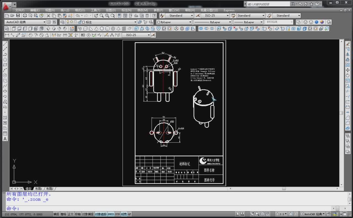The width and height of the screenshot is (353, 218).
Task: Click the star Favorites icon
Action: 311,4
